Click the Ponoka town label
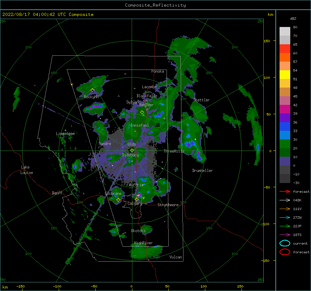Viewport: 311px width, 291px height. 158,71
